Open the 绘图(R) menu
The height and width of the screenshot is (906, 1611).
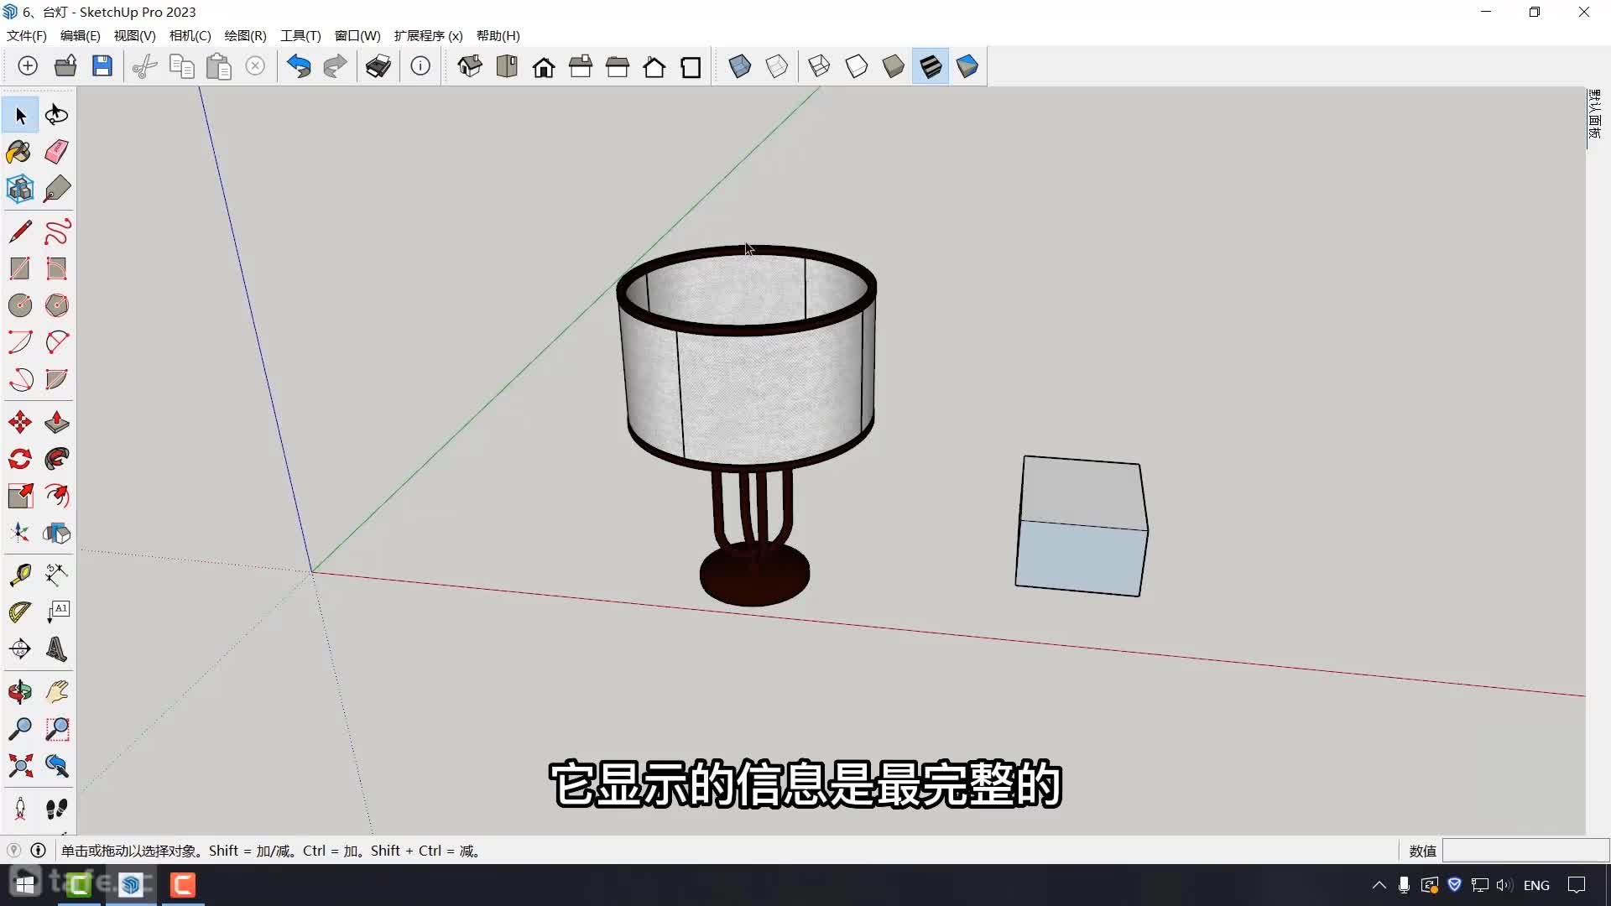pyautogui.click(x=246, y=35)
